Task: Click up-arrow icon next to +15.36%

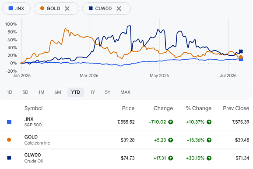Action: pos(209,140)
